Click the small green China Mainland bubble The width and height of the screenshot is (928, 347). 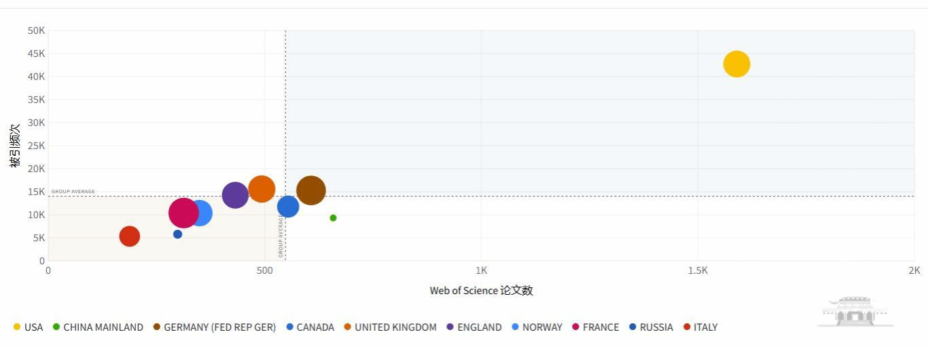[333, 218]
